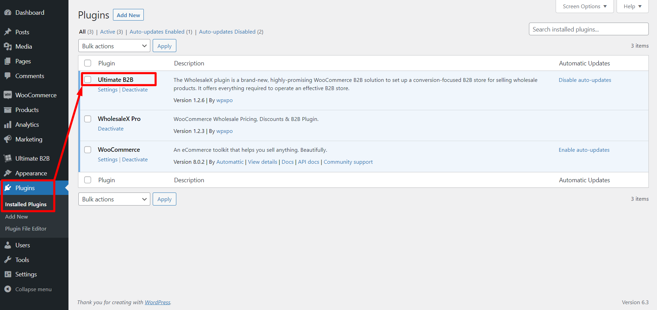Expand the Screen Options panel
This screenshot has height=310, width=657.
pos(584,7)
